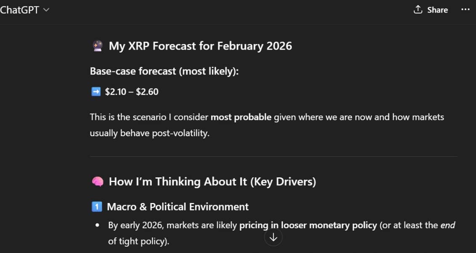Click the Share button label
Viewport: 476px width, 253px height.
pos(437,10)
